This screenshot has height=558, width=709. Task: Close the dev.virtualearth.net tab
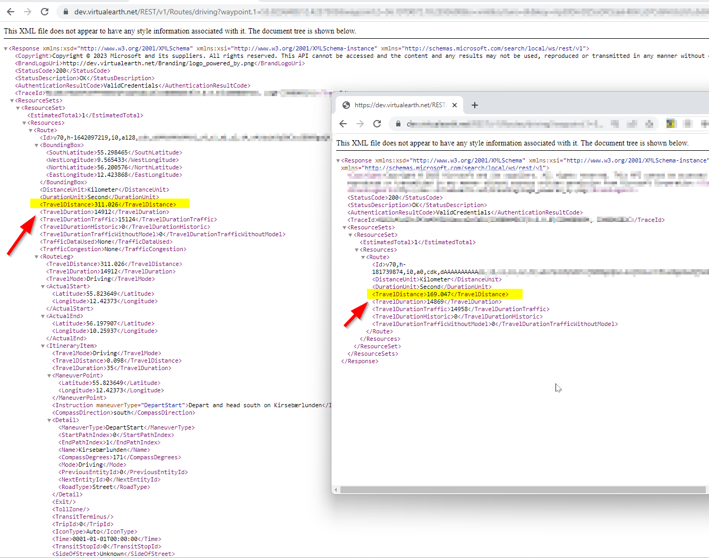(455, 105)
